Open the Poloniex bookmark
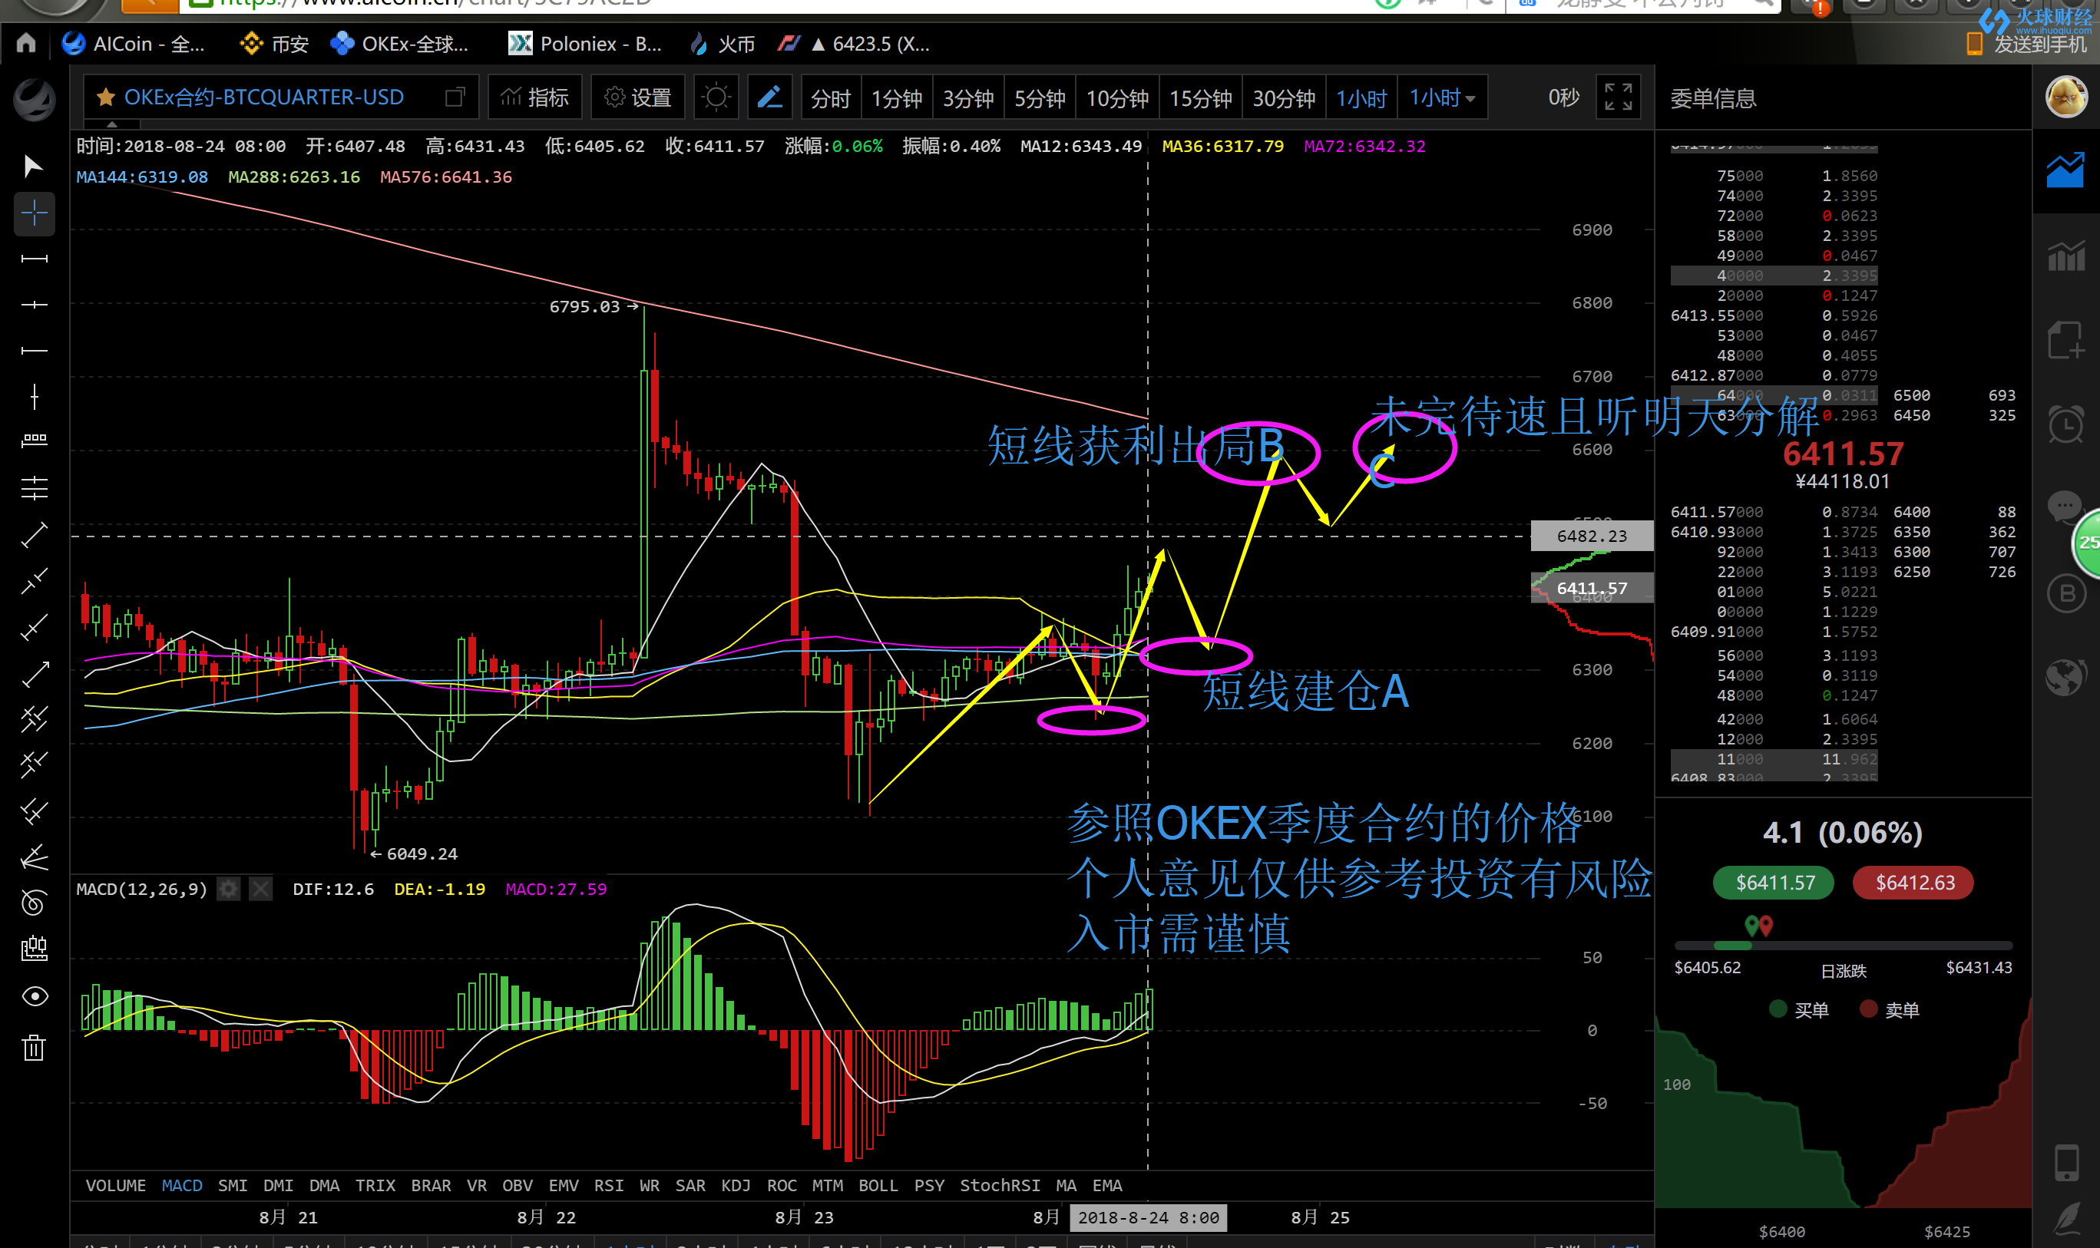The width and height of the screenshot is (2100, 1248). pos(586,44)
